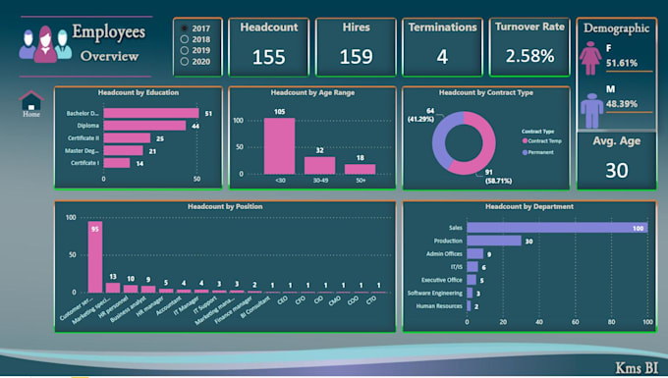The image size is (668, 378).
Task: Click the BI Consultant position axis label
Action: pos(255,307)
